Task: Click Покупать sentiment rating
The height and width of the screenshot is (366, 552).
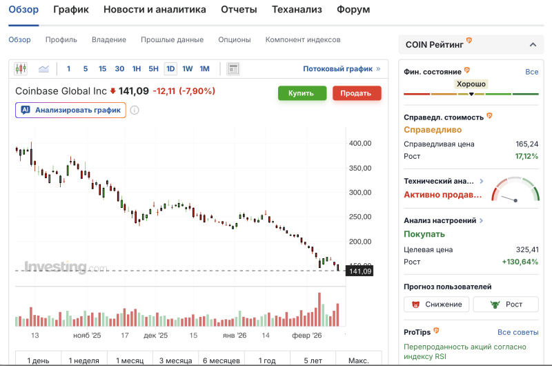Action: (x=424, y=234)
